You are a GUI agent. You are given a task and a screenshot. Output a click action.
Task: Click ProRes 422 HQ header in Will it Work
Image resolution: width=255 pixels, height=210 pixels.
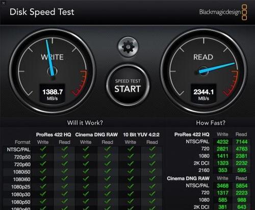54,135
